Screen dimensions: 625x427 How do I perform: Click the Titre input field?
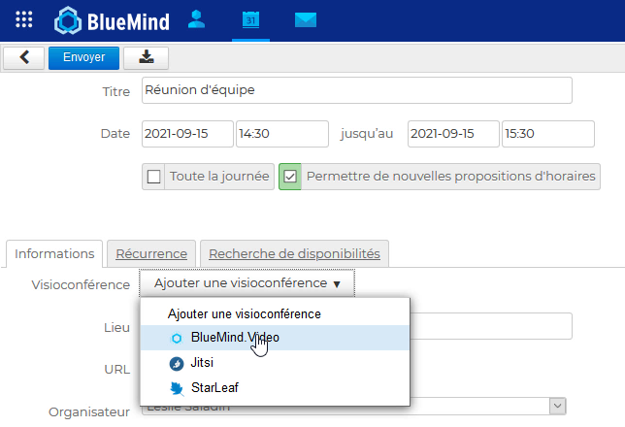coord(356,90)
